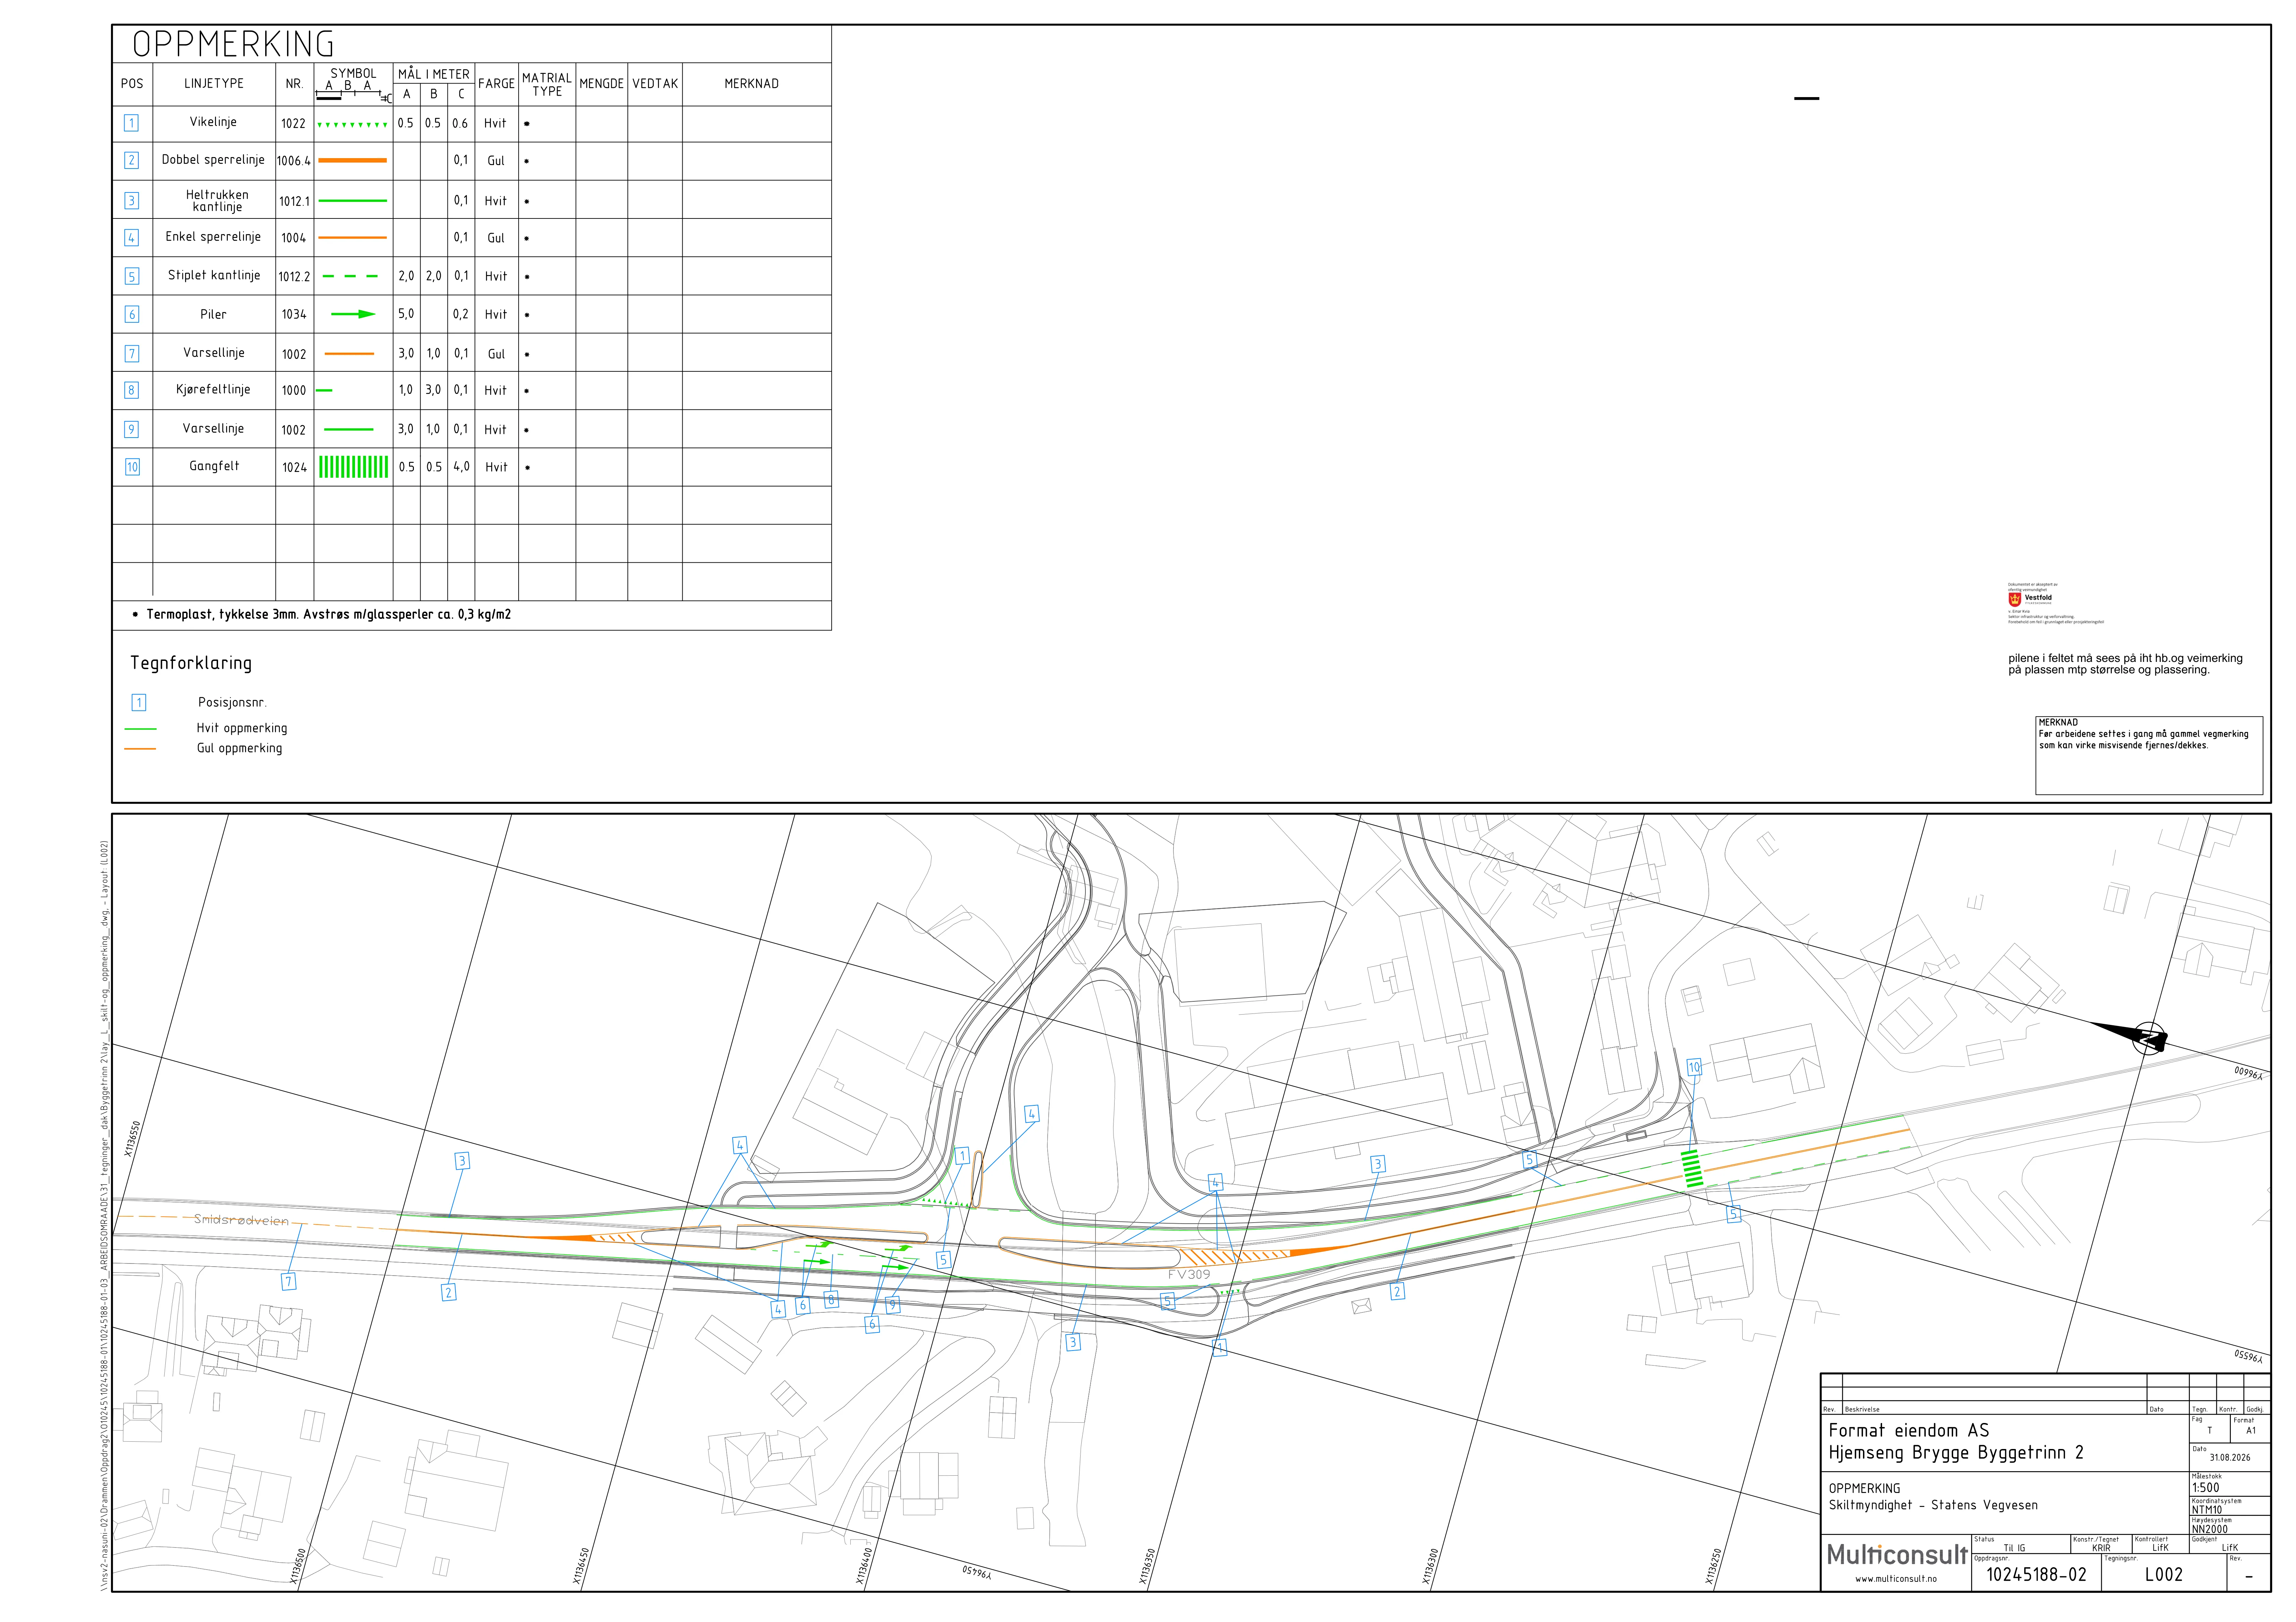
Task: Click the project number 10245188-02
Action: click(2036, 1575)
